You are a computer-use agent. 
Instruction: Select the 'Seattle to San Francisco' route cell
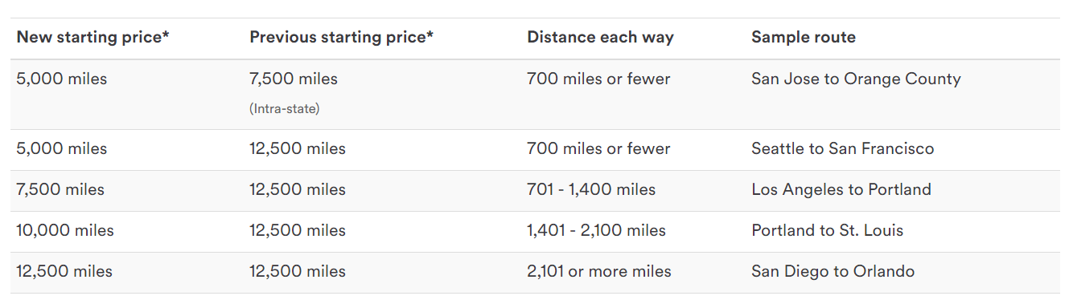(x=843, y=149)
